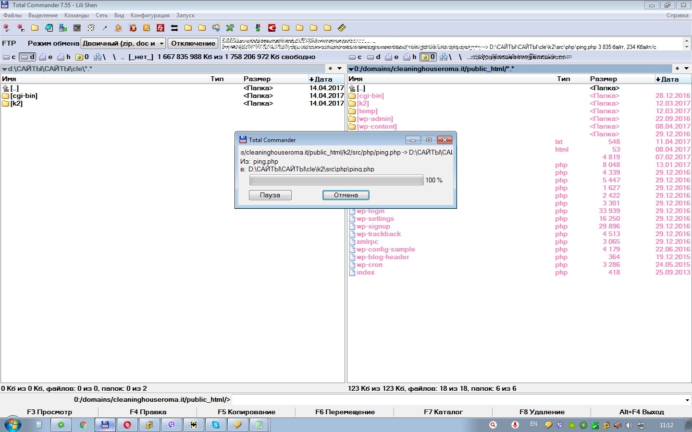Click the color picker pipette toolbar icon
The height and width of the screenshot is (432, 692).
pyautogui.click(x=105, y=28)
